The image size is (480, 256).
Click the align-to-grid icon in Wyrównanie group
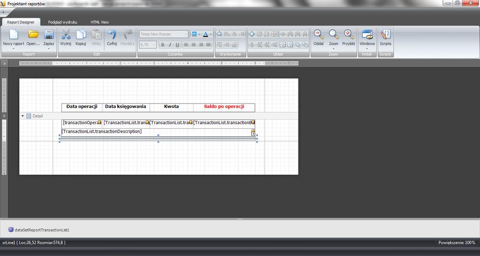click(x=219, y=34)
